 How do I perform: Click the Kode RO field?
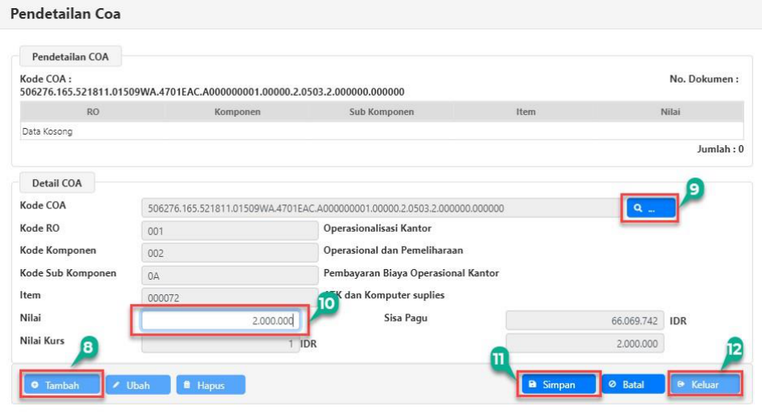pos(229,231)
